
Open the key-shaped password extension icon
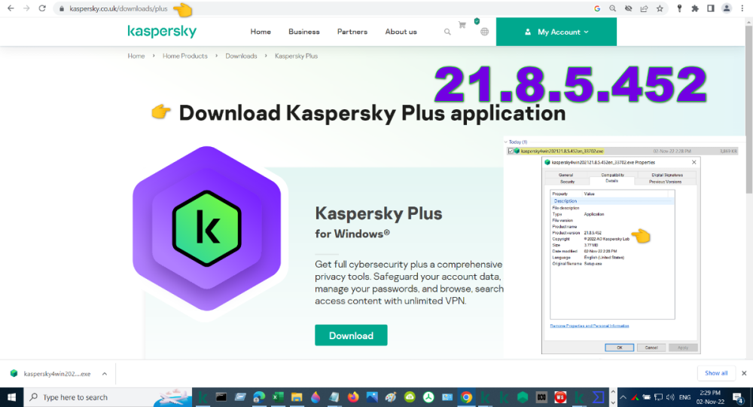[x=679, y=8]
